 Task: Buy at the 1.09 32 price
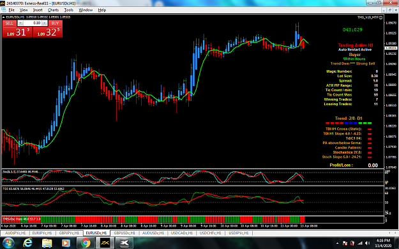(x=48, y=32)
